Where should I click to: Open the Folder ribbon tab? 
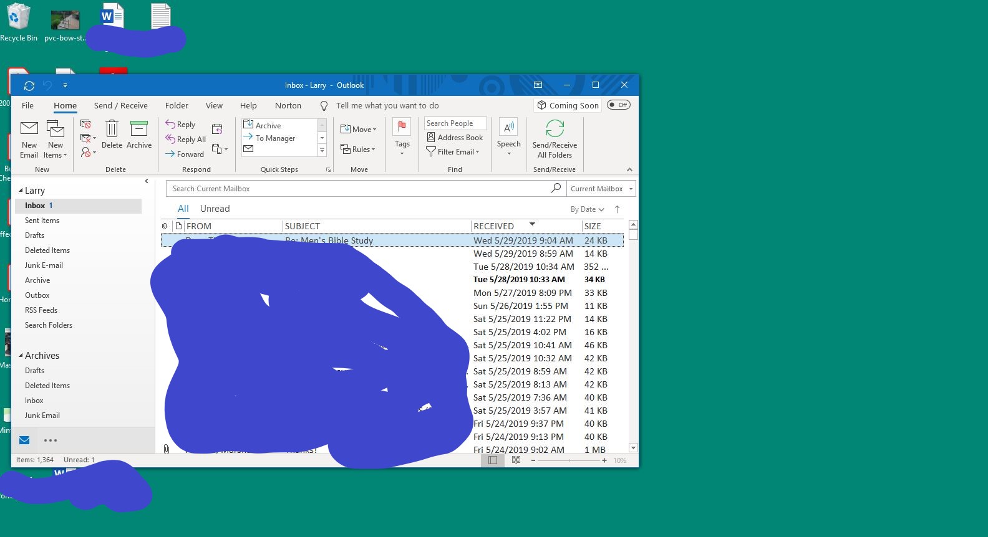click(x=177, y=105)
